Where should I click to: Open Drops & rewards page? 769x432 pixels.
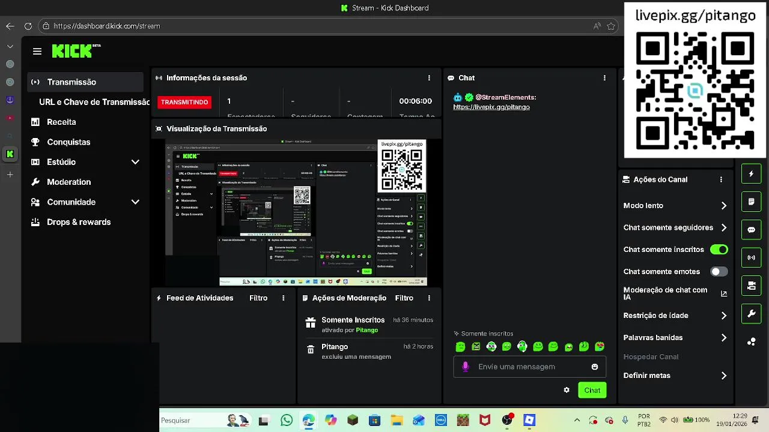(x=79, y=222)
